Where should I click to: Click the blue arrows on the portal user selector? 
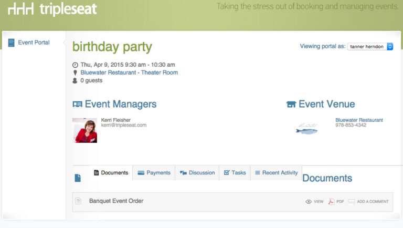[x=390, y=47]
